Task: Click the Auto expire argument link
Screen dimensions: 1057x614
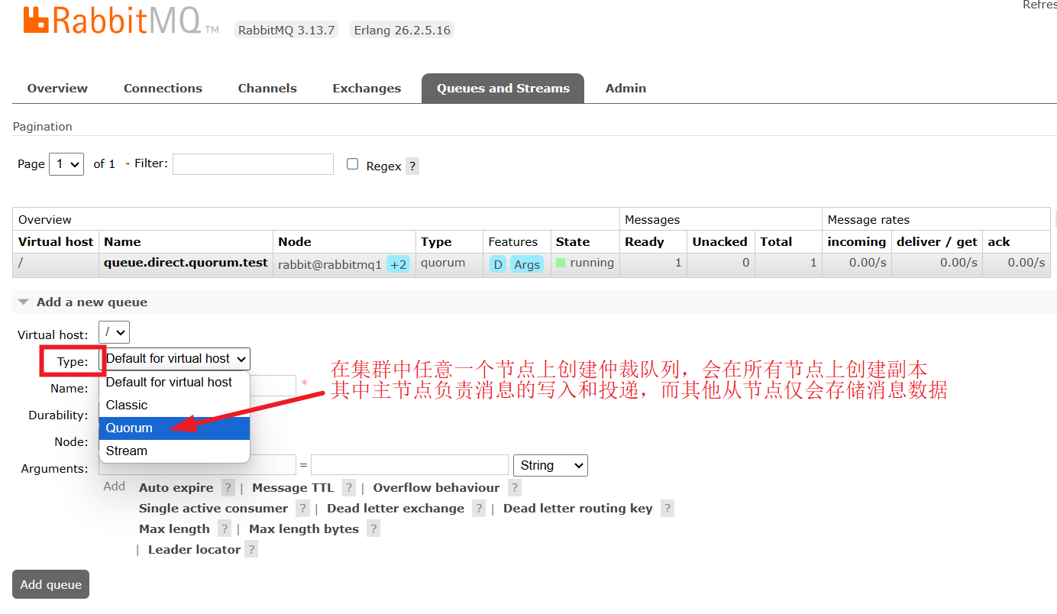Action: 176,487
